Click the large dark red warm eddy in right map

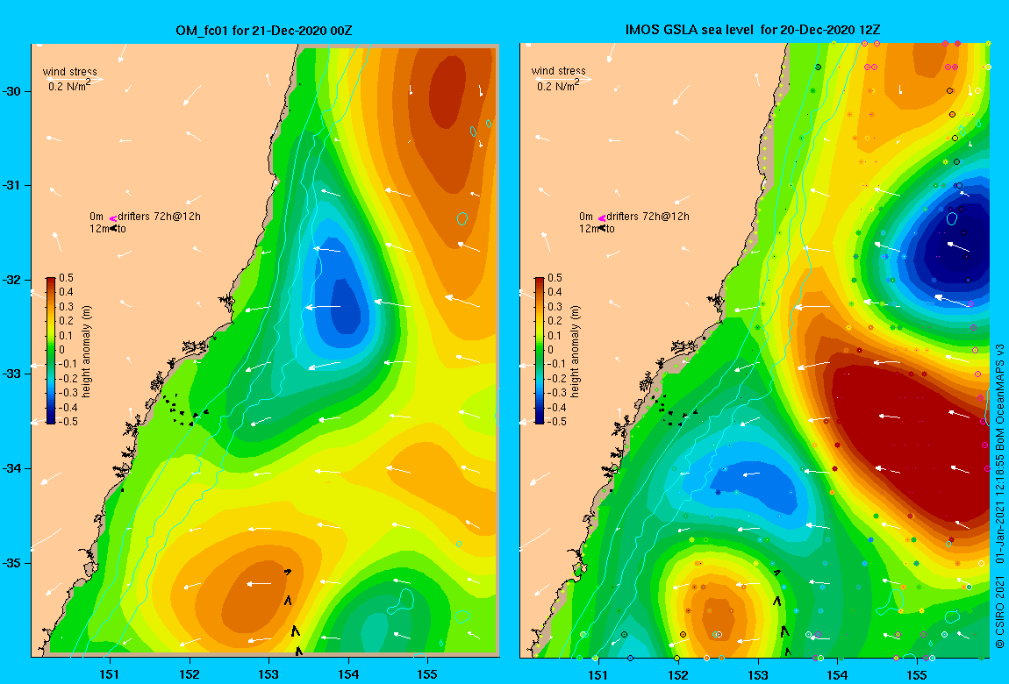point(911,444)
